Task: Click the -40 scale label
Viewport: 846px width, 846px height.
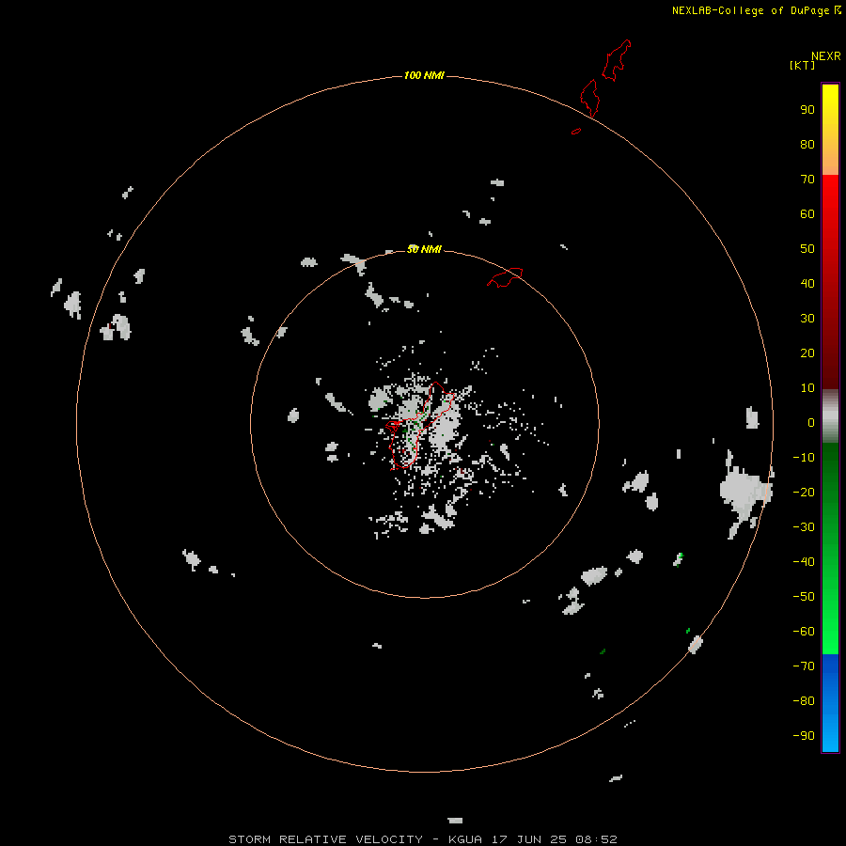Action: click(804, 562)
